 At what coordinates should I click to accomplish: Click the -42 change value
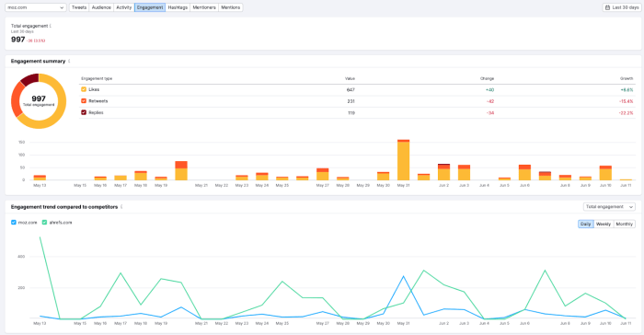(490, 101)
